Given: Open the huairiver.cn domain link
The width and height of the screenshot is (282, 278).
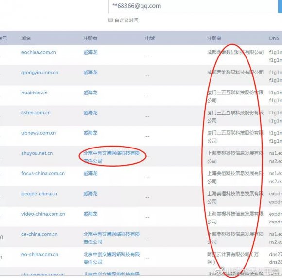Looking at the screenshot, I should point(35,93).
